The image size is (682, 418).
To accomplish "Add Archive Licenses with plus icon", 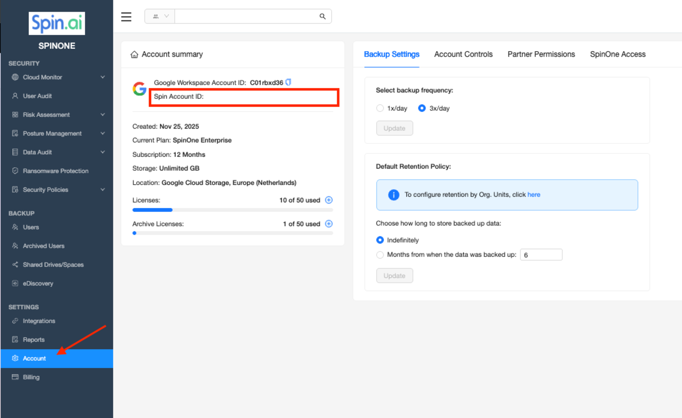I will (x=329, y=224).
